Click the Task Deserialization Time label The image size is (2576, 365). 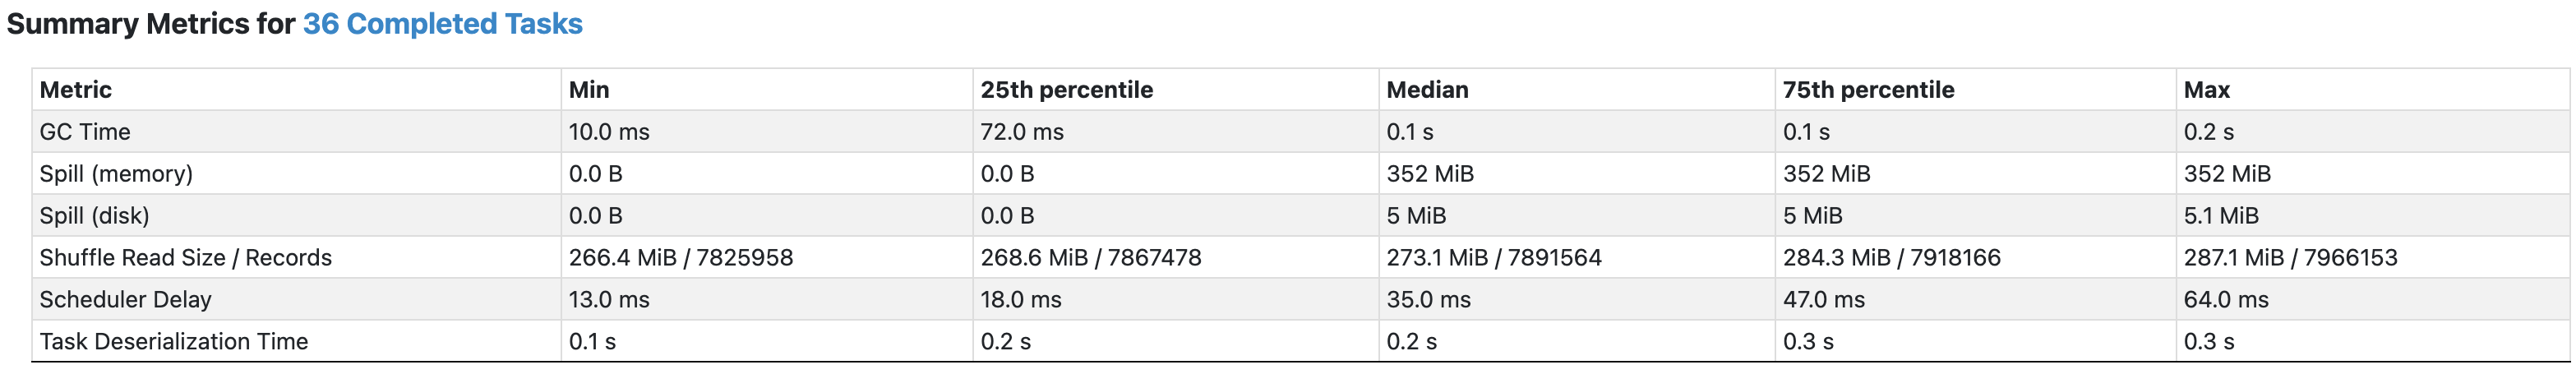(173, 342)
